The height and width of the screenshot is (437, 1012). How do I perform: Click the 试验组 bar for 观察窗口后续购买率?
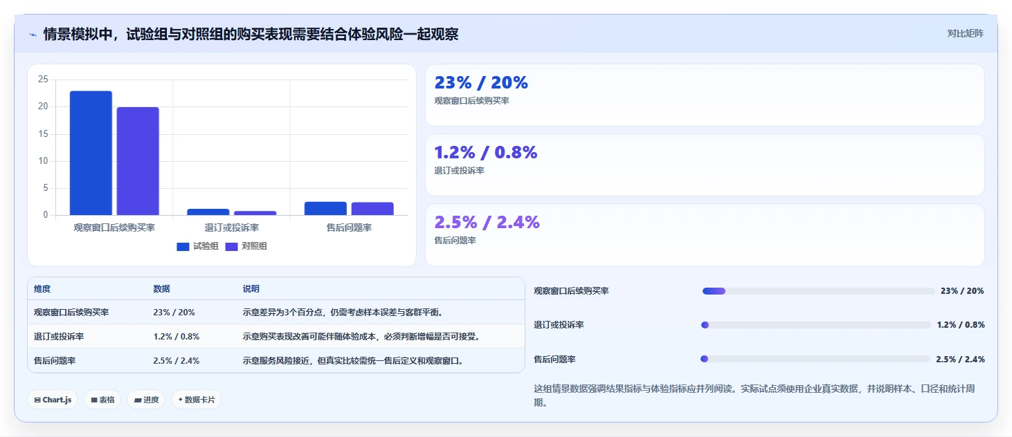click(91, 153)
